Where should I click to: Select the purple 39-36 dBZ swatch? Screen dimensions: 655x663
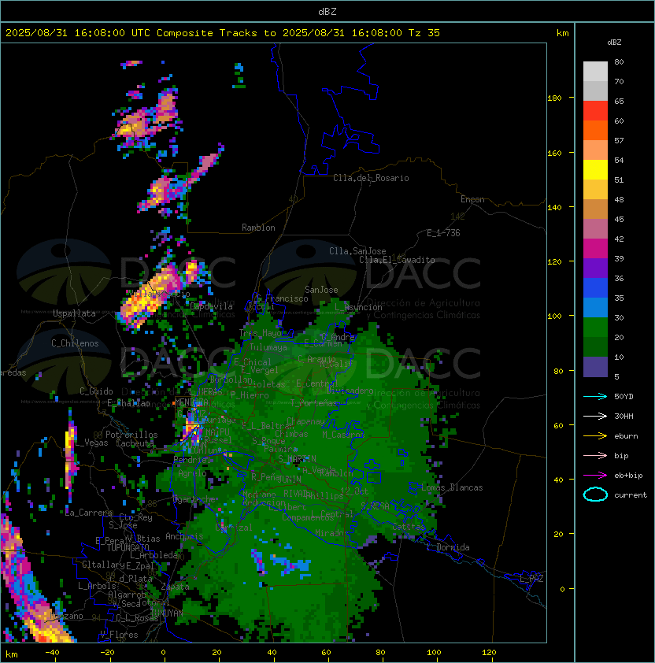(595, 268)
